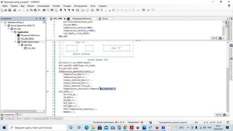The width and height of the screenshot is (233, 131).
Task: Pin the Устройства panel
Action: (x=40, y=19)
